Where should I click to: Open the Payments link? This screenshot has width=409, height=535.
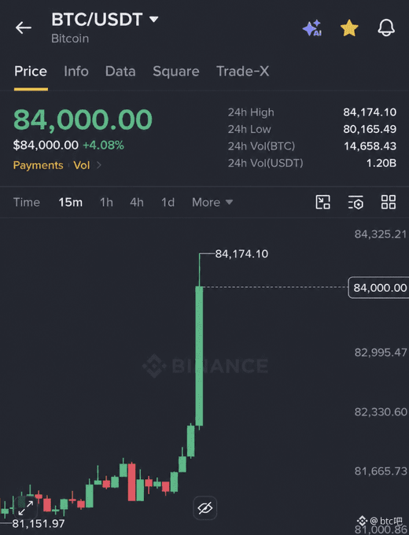click(38, 165)
